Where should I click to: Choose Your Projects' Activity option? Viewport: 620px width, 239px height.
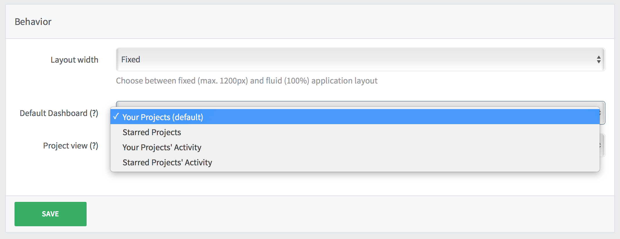[x=162, y=147]
